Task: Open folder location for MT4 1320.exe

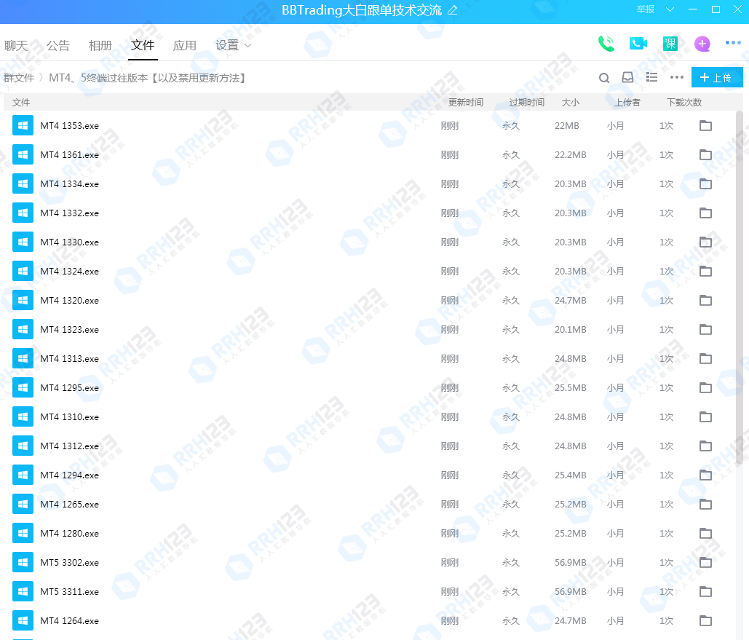Action: [x=705, y=301]
